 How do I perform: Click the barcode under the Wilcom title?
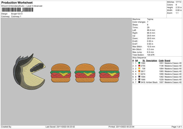coord(17,10)
